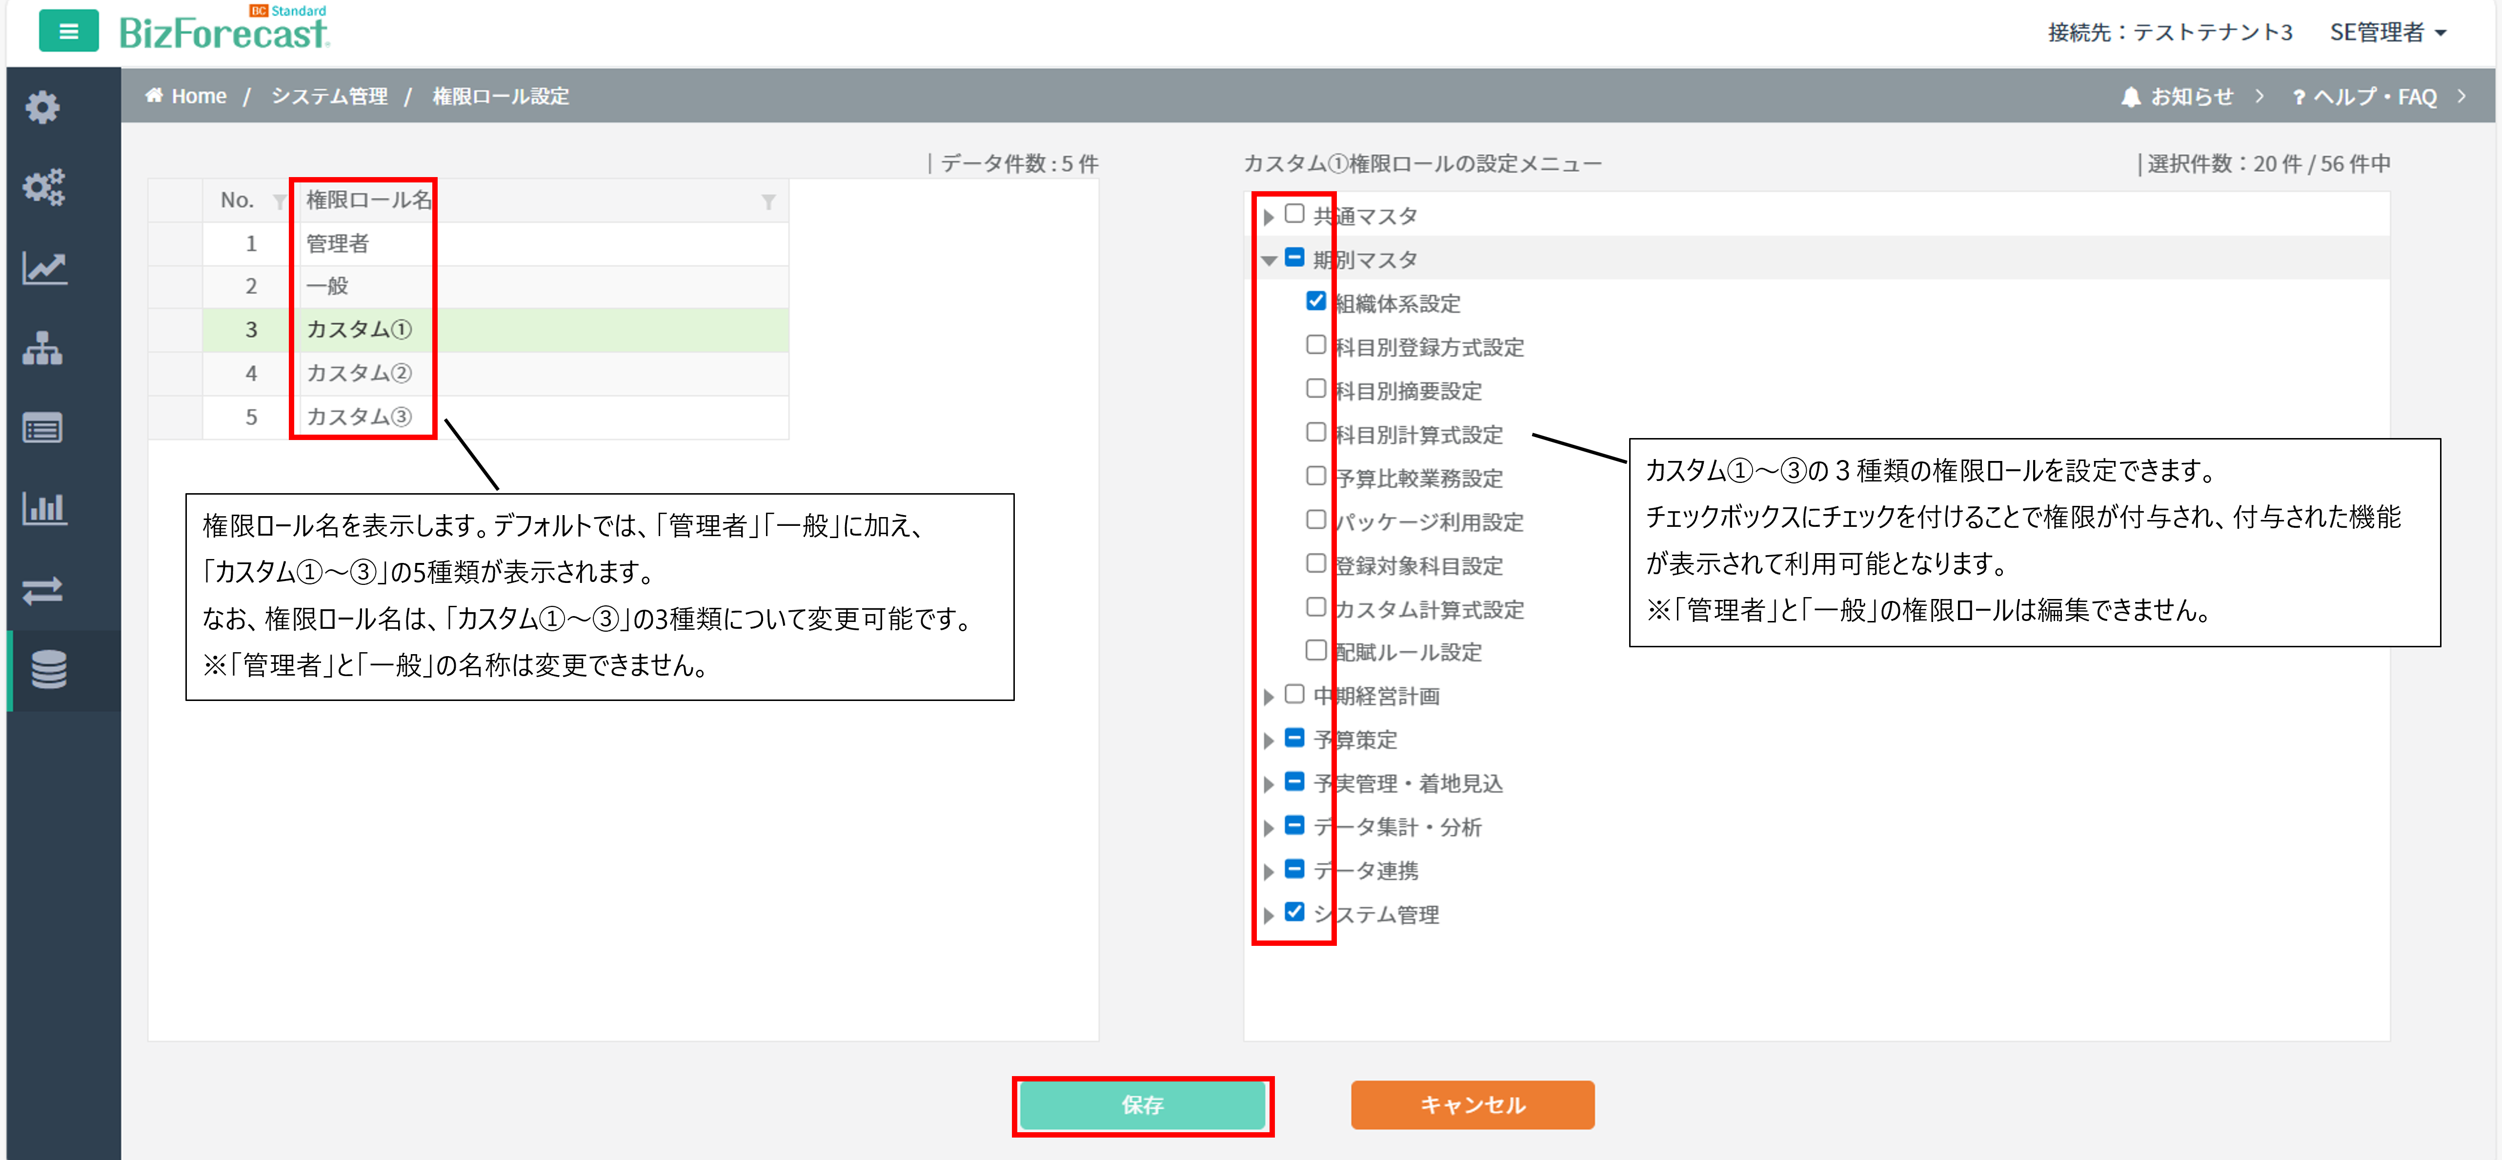Screen dimensions: 2502x1160
Task: Open the single gear settings sidebar icon
Action: click(x=43, y=107)
